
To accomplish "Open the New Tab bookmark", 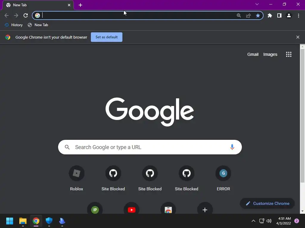I will 38,25.
